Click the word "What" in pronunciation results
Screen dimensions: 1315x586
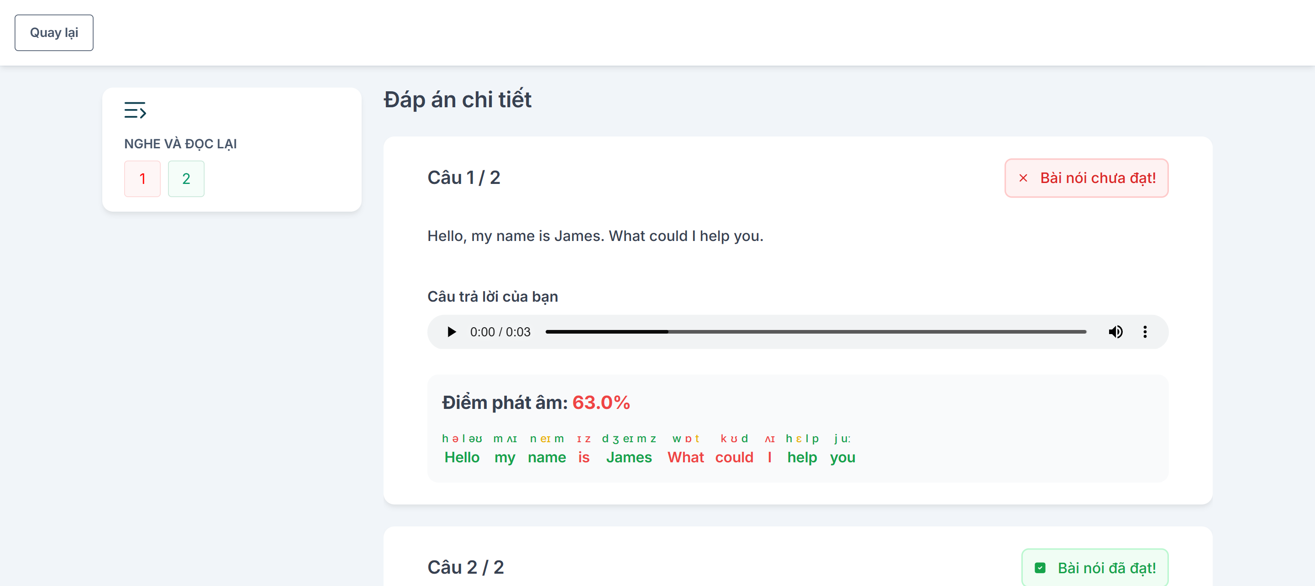[685, 457]
